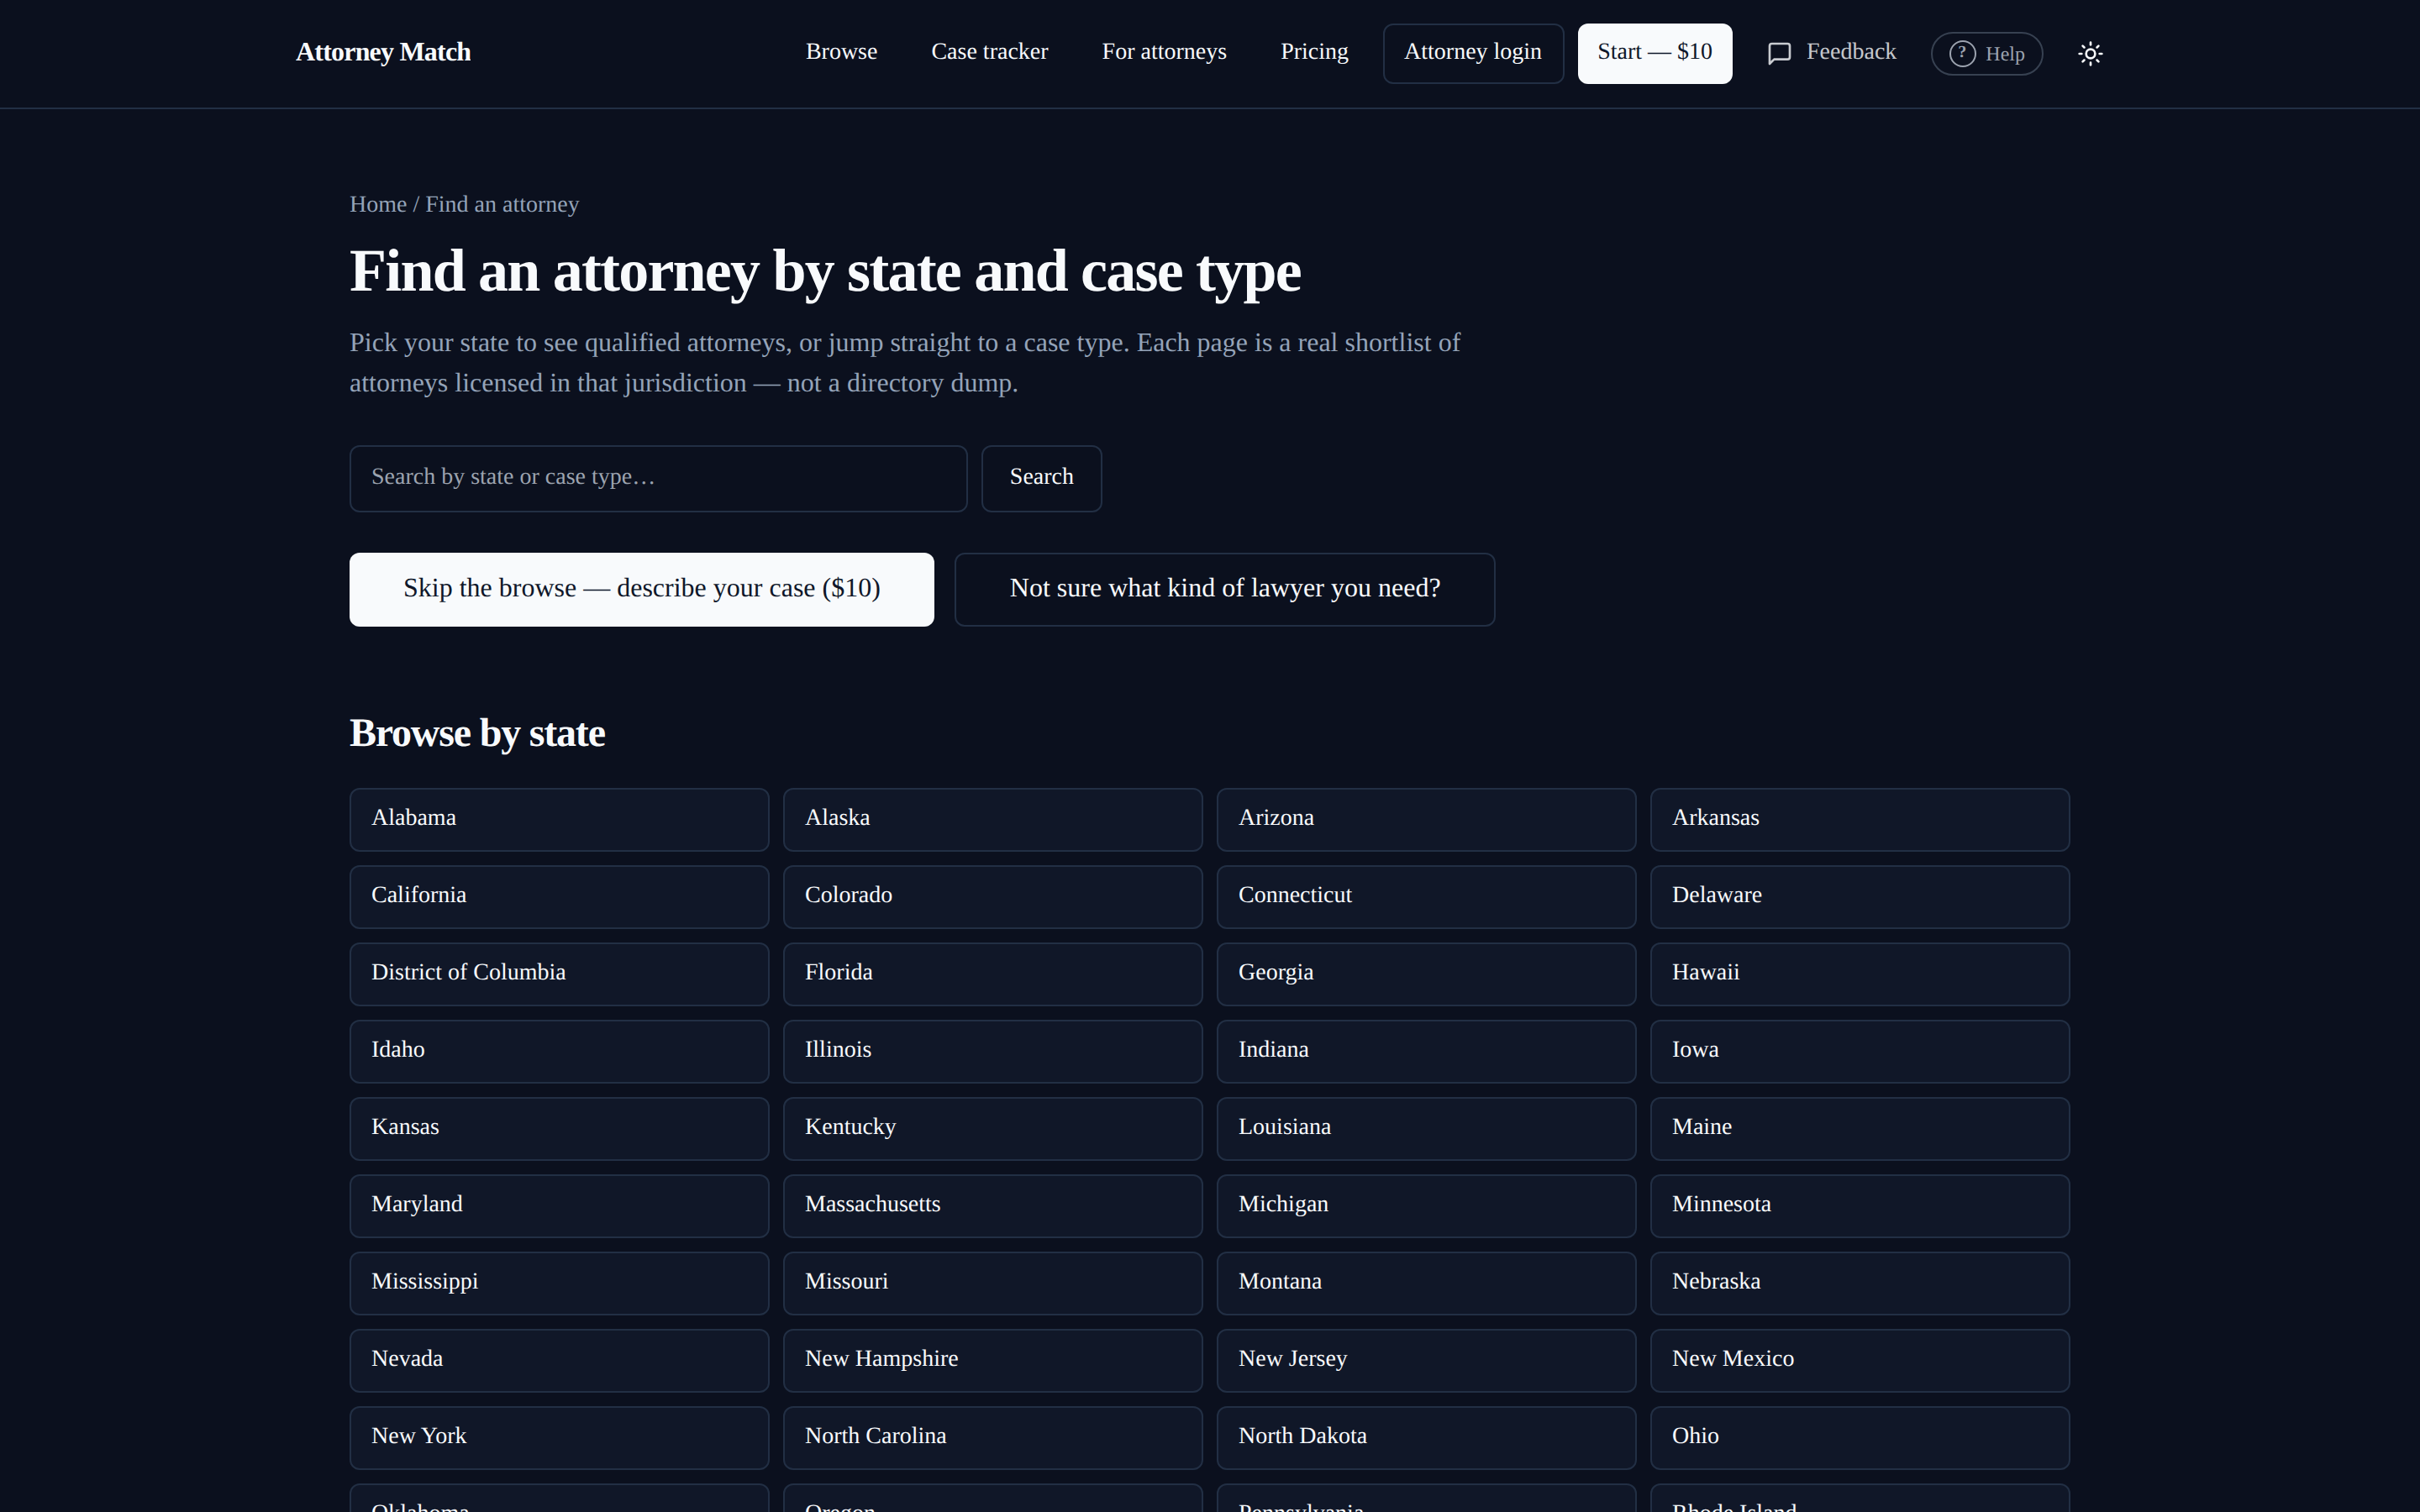Select Montana state tile
This screenshot has height=1512, width=2420.
coord(1426,1283)
